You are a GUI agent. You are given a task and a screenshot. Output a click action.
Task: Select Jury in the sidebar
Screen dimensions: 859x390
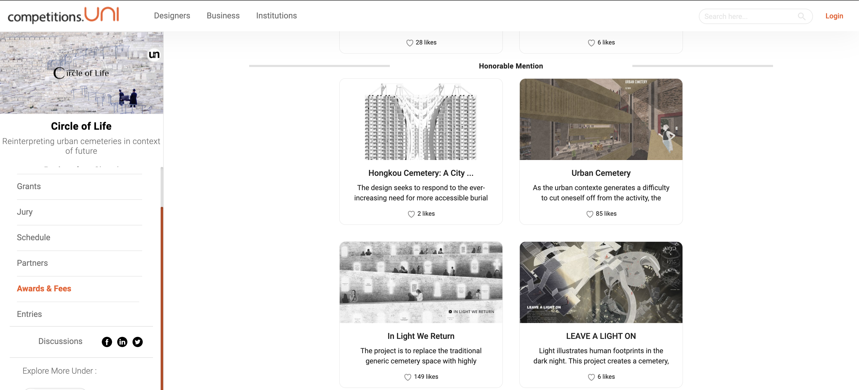(x=25, y=212)
